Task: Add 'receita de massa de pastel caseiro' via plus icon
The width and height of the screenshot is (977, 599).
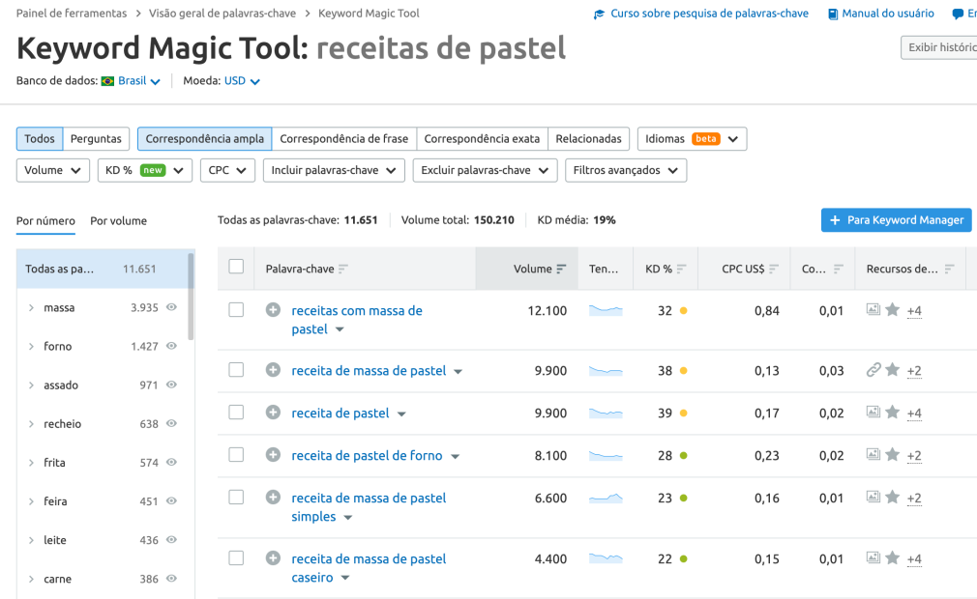Action: pos(273,558)
